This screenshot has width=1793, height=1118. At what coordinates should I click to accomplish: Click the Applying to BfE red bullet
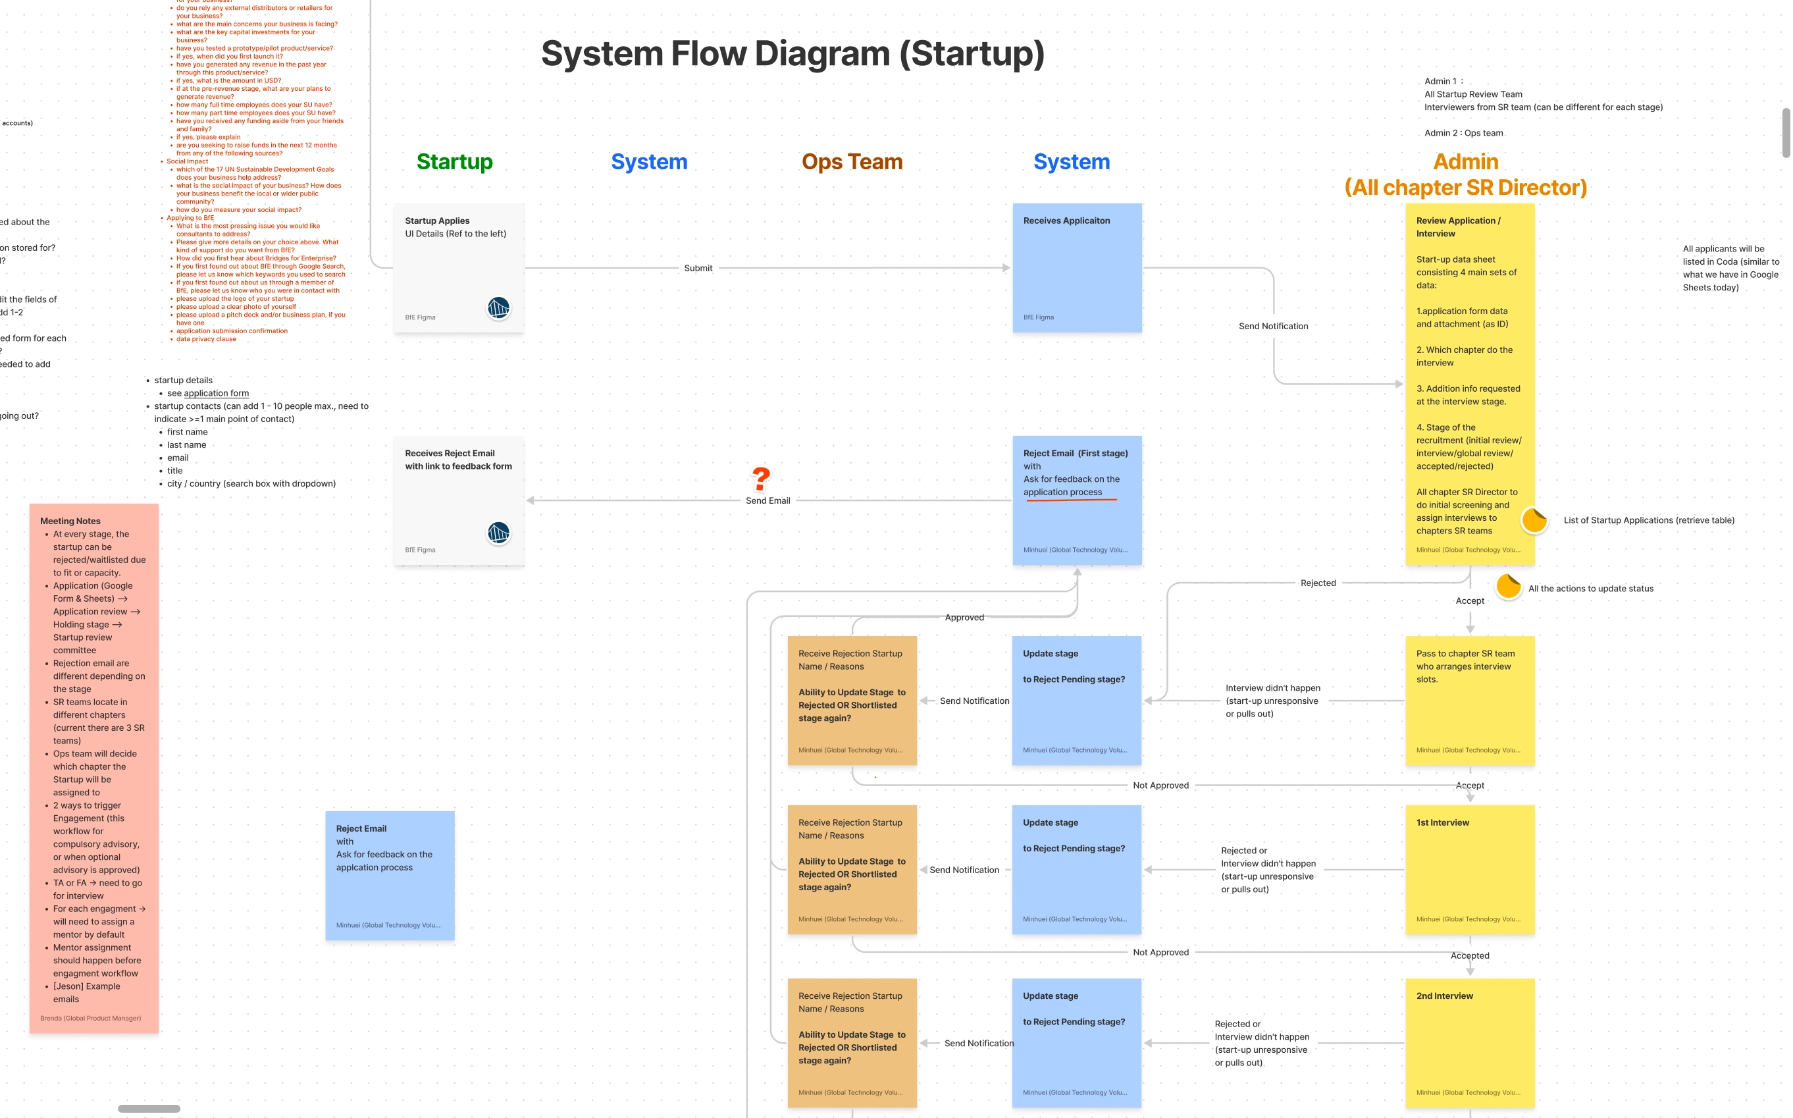[190, 217]
